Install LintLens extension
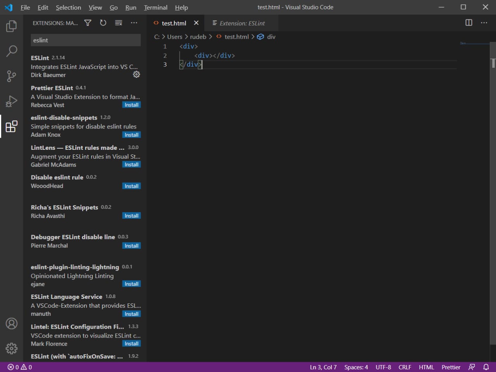Image resolution: width=496 pixels, height=372 pixels. [x=131, y=165]
